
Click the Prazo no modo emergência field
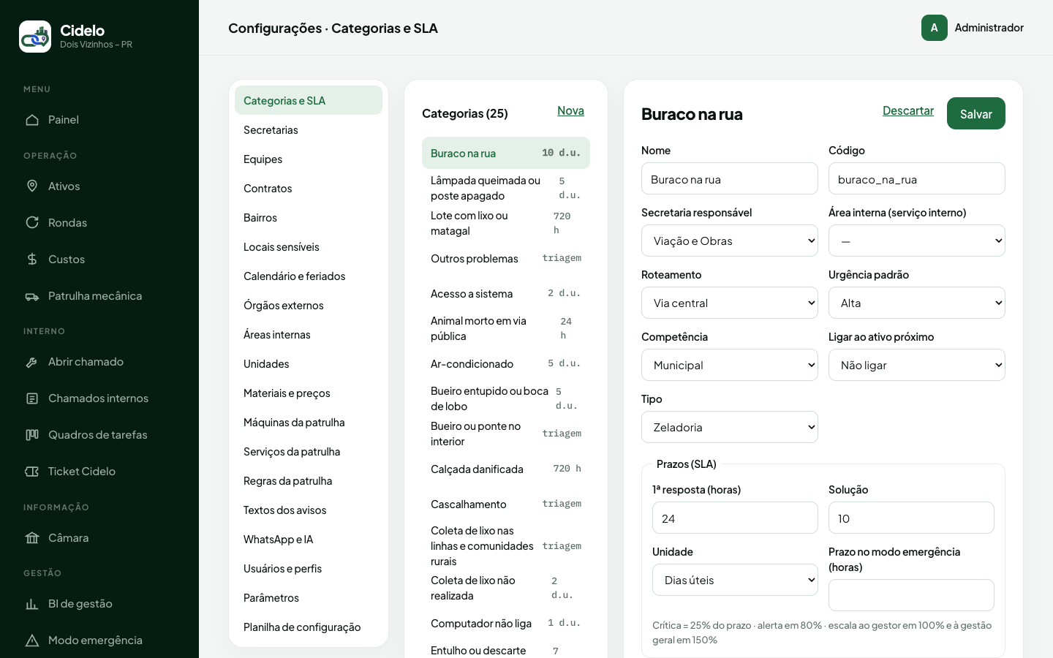(x=911, y=595)
